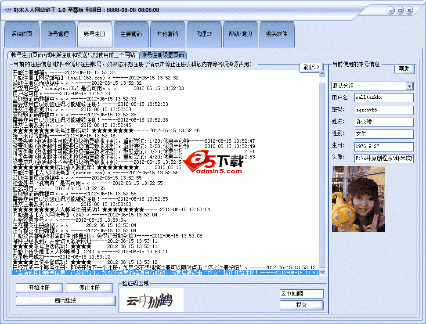426x324 pixels.
Task: Click the 停止注册 button
Action: pos(90,288)
